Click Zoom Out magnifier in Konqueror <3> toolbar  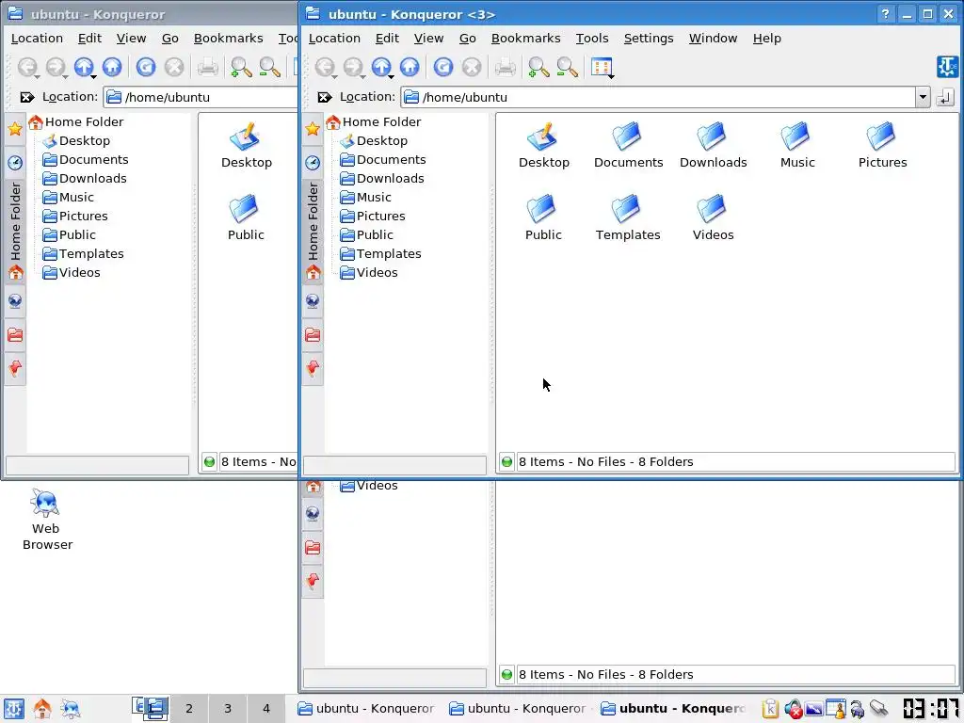tap(567, 67)
